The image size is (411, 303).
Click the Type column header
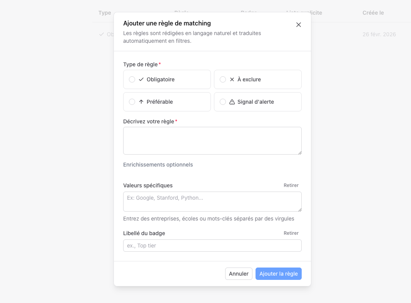coord(105,13)
